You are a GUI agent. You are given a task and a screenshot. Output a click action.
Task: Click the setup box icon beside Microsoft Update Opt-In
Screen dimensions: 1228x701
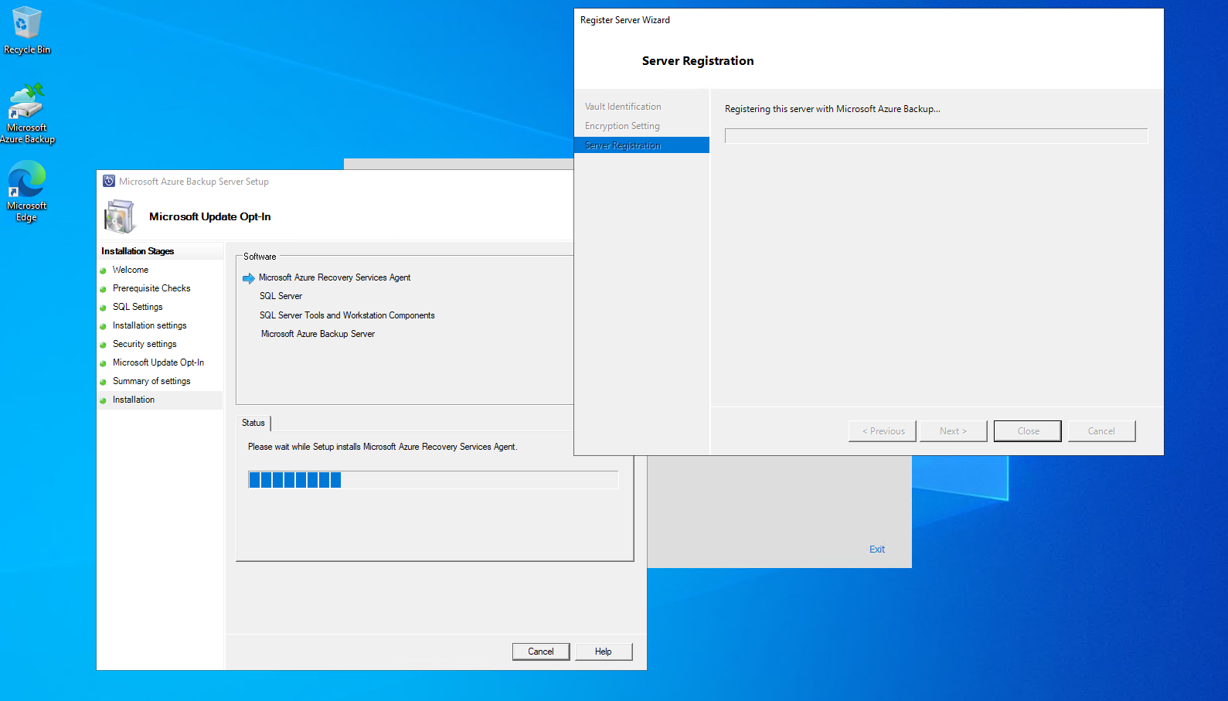coord(120,216)
